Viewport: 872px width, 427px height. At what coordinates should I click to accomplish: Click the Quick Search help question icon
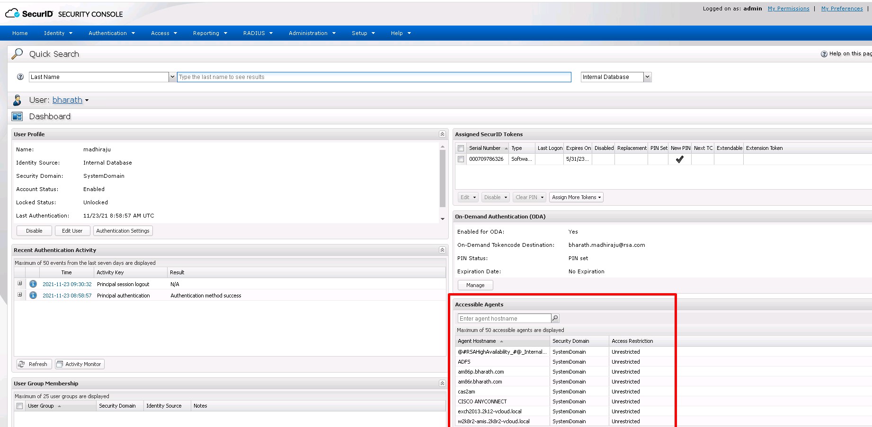(x=20, y=77)
